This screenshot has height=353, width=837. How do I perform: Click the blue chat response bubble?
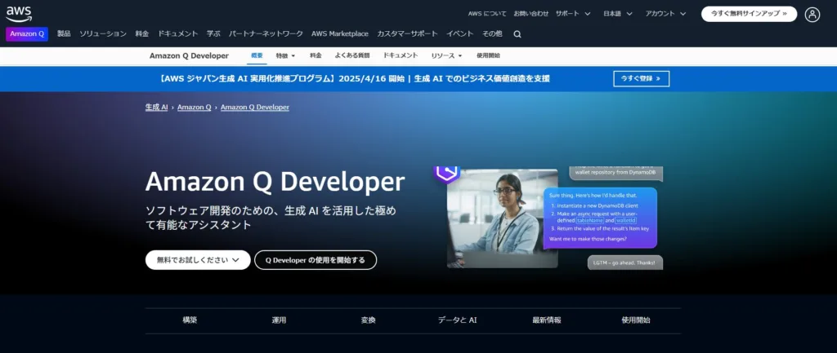pos(600,218)
